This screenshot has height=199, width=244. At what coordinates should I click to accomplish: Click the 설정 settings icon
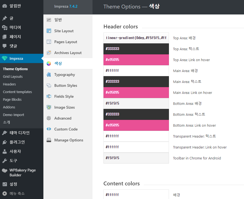5,184
